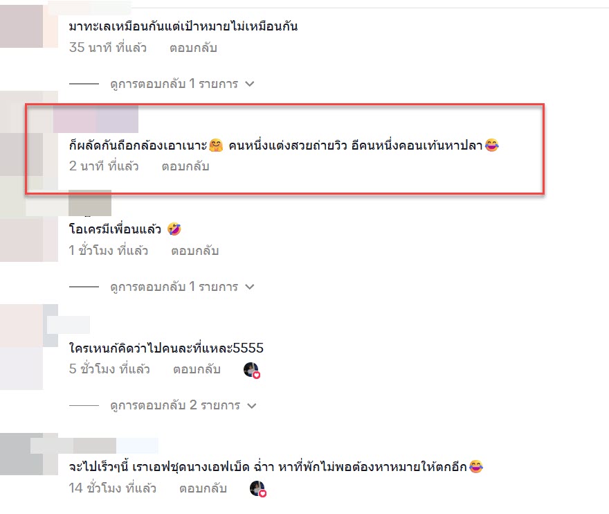
Task: Click hugging emoji in highlighted comment
Action: (x=216, y=145)
